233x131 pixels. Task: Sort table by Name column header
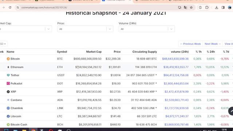[x=11, y=52]
